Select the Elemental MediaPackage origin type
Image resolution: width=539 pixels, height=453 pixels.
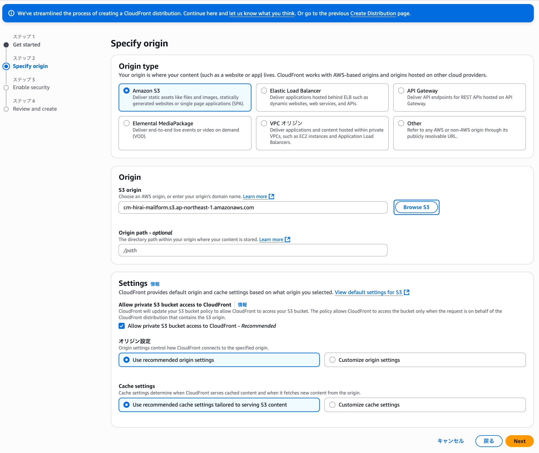185,133
